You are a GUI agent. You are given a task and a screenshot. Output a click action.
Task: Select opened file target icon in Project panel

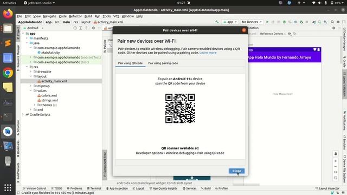[x=75, y=28]
